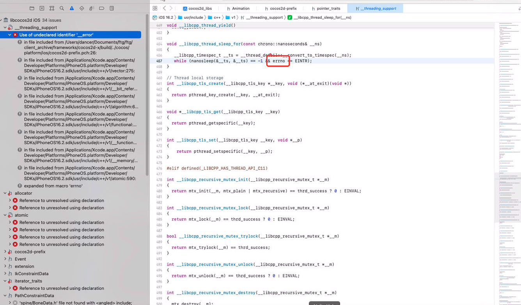Image resolution: width=521 pixels, height=305 pixels.
Task: Click the '#elif defined(_LIBCPP_HAS_THREAD_API_C11)' line
Action: (217, 168)
